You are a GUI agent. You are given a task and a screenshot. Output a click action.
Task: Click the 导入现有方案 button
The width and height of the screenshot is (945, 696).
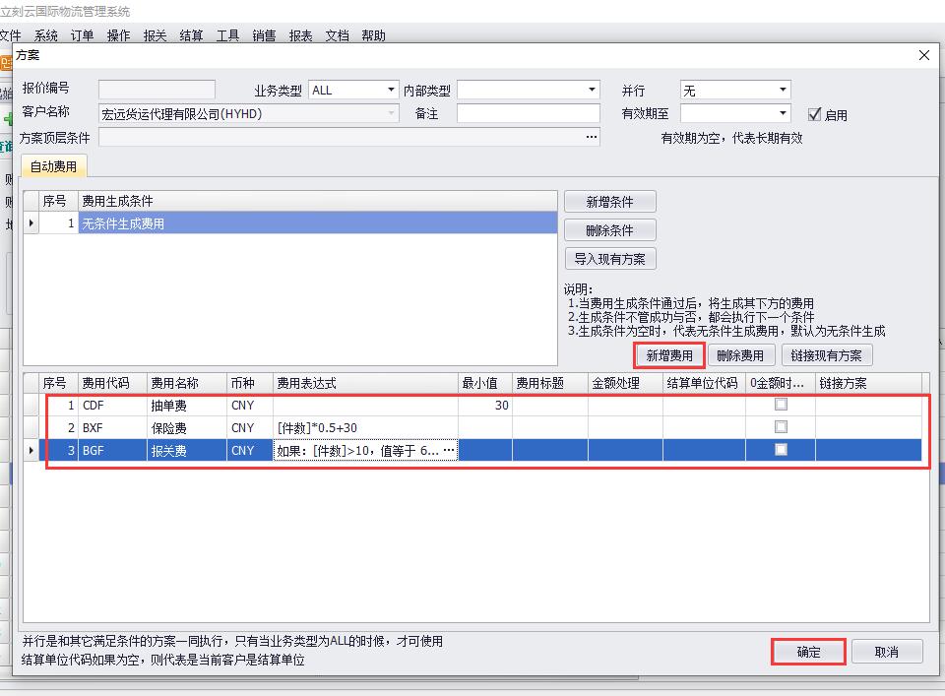pyautogui.click(x=609, y=259)
